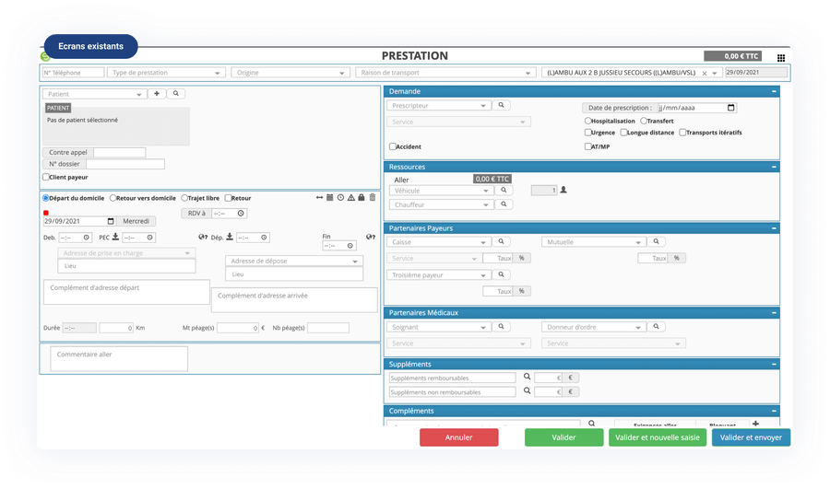Viewport: 830px width, 489px height.
Task: Expand the Raison de transport dropdown
Action: coord(445,73)
